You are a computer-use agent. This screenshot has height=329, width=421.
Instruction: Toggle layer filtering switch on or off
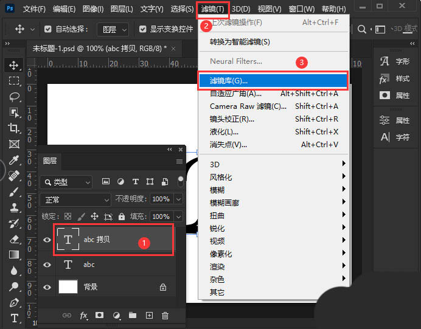pyautogui.click(x=181, y=182)
